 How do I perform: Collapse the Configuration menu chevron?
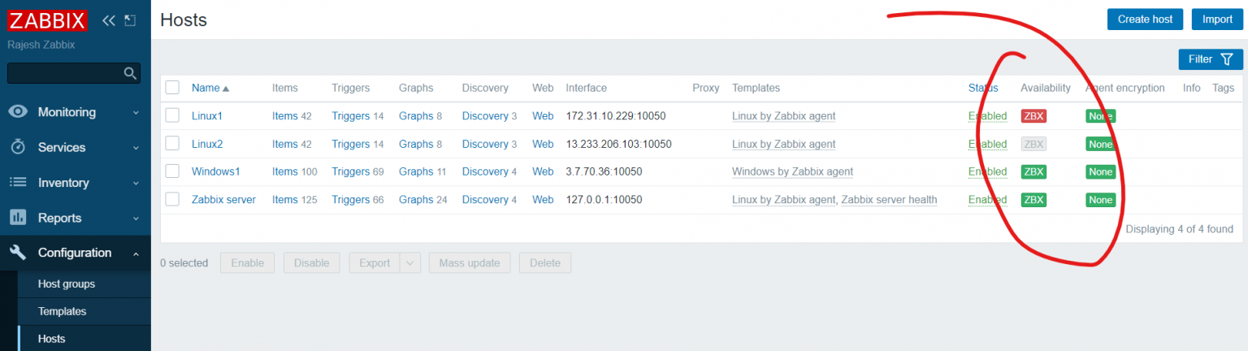136,253
